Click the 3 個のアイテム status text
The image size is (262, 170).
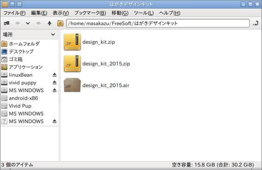click(x=17, y=165)
